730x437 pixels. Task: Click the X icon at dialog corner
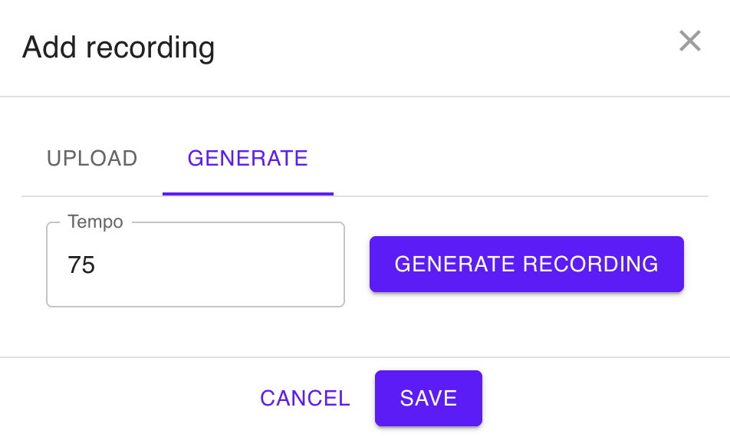tap(689, 41)
